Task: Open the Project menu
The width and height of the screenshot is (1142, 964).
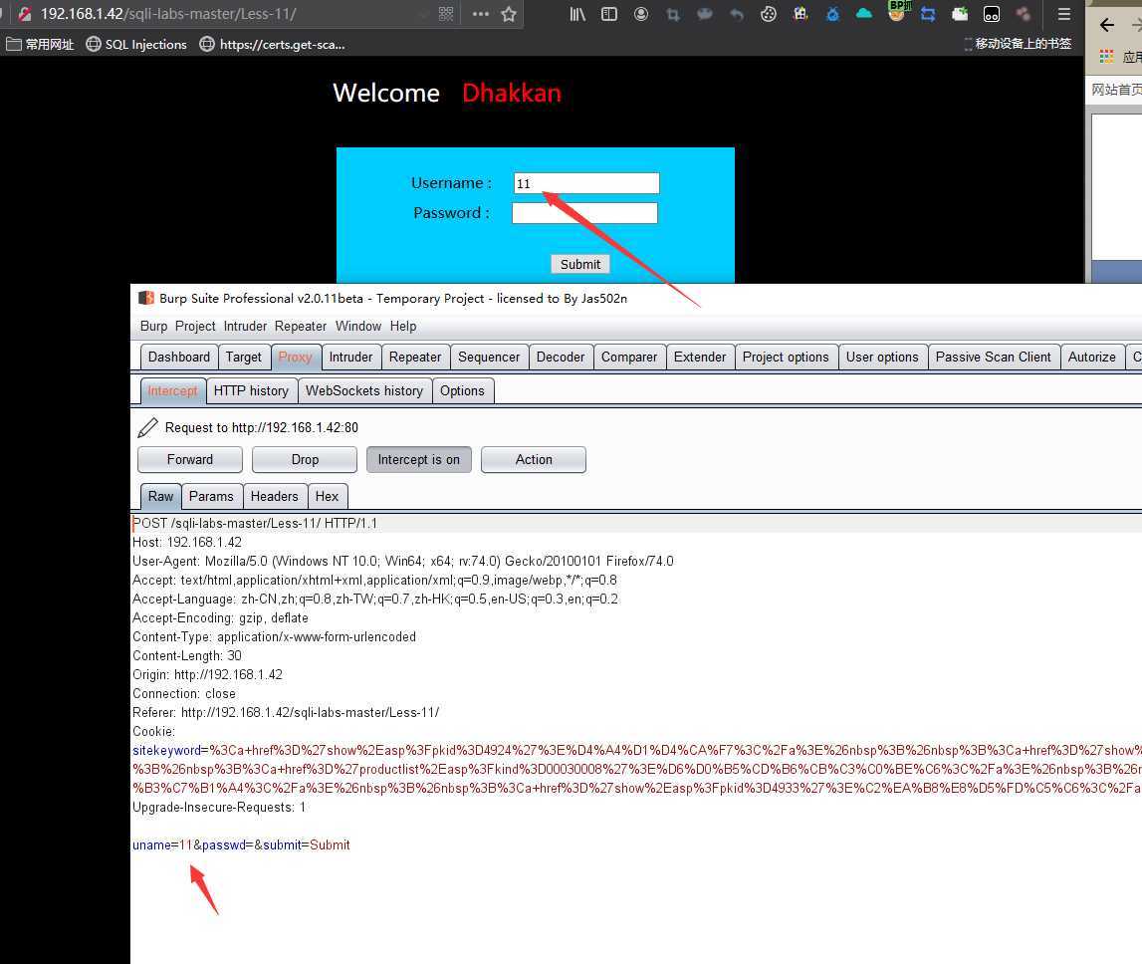Action: [195, 326]
